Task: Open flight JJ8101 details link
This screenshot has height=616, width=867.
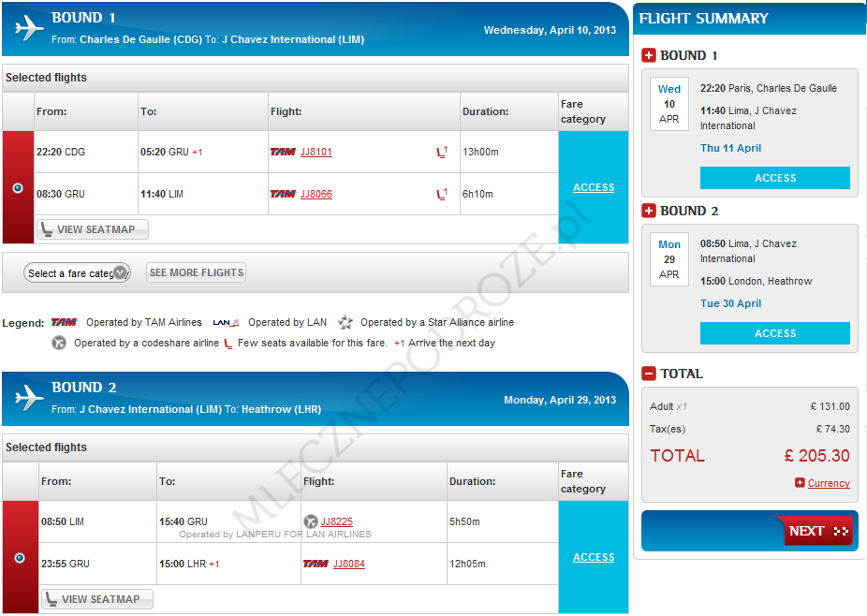Action: pyautogui.click(x=316, y=152)
